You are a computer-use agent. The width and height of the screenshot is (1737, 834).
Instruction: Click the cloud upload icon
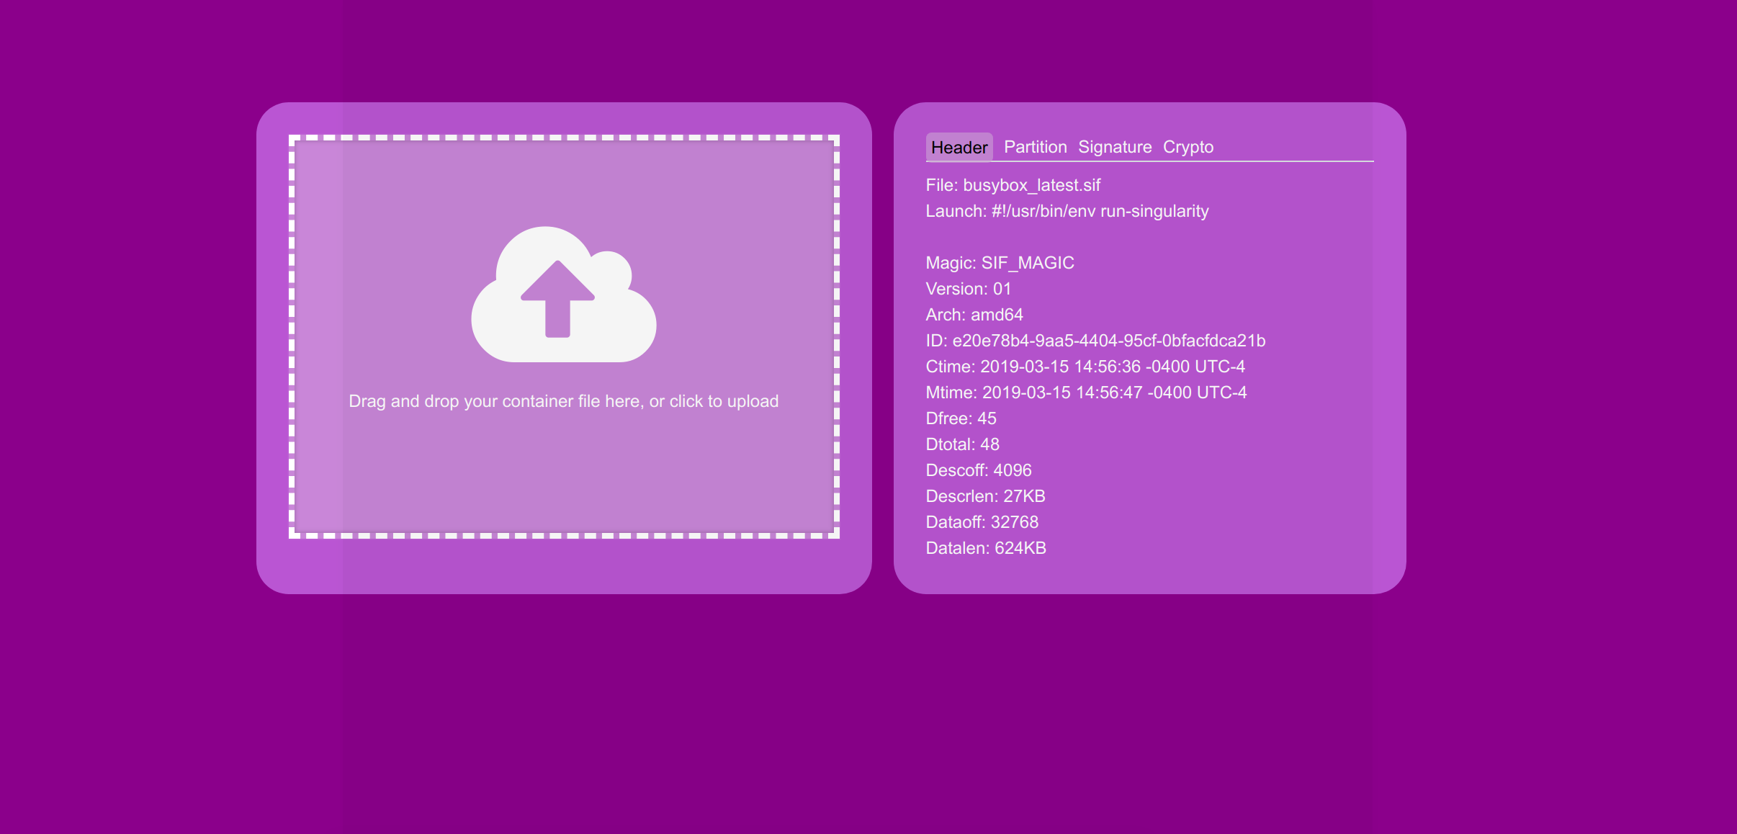click(563, 294)
